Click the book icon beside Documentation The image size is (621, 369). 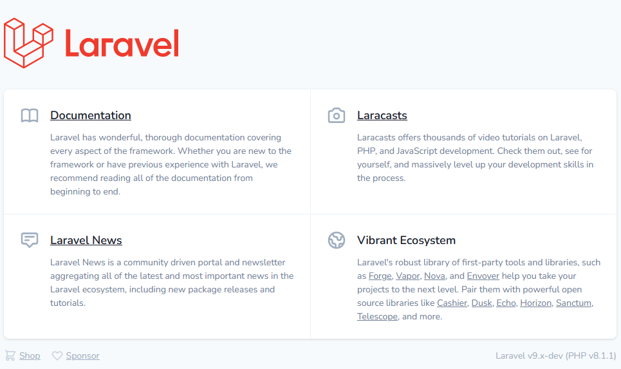30,116
